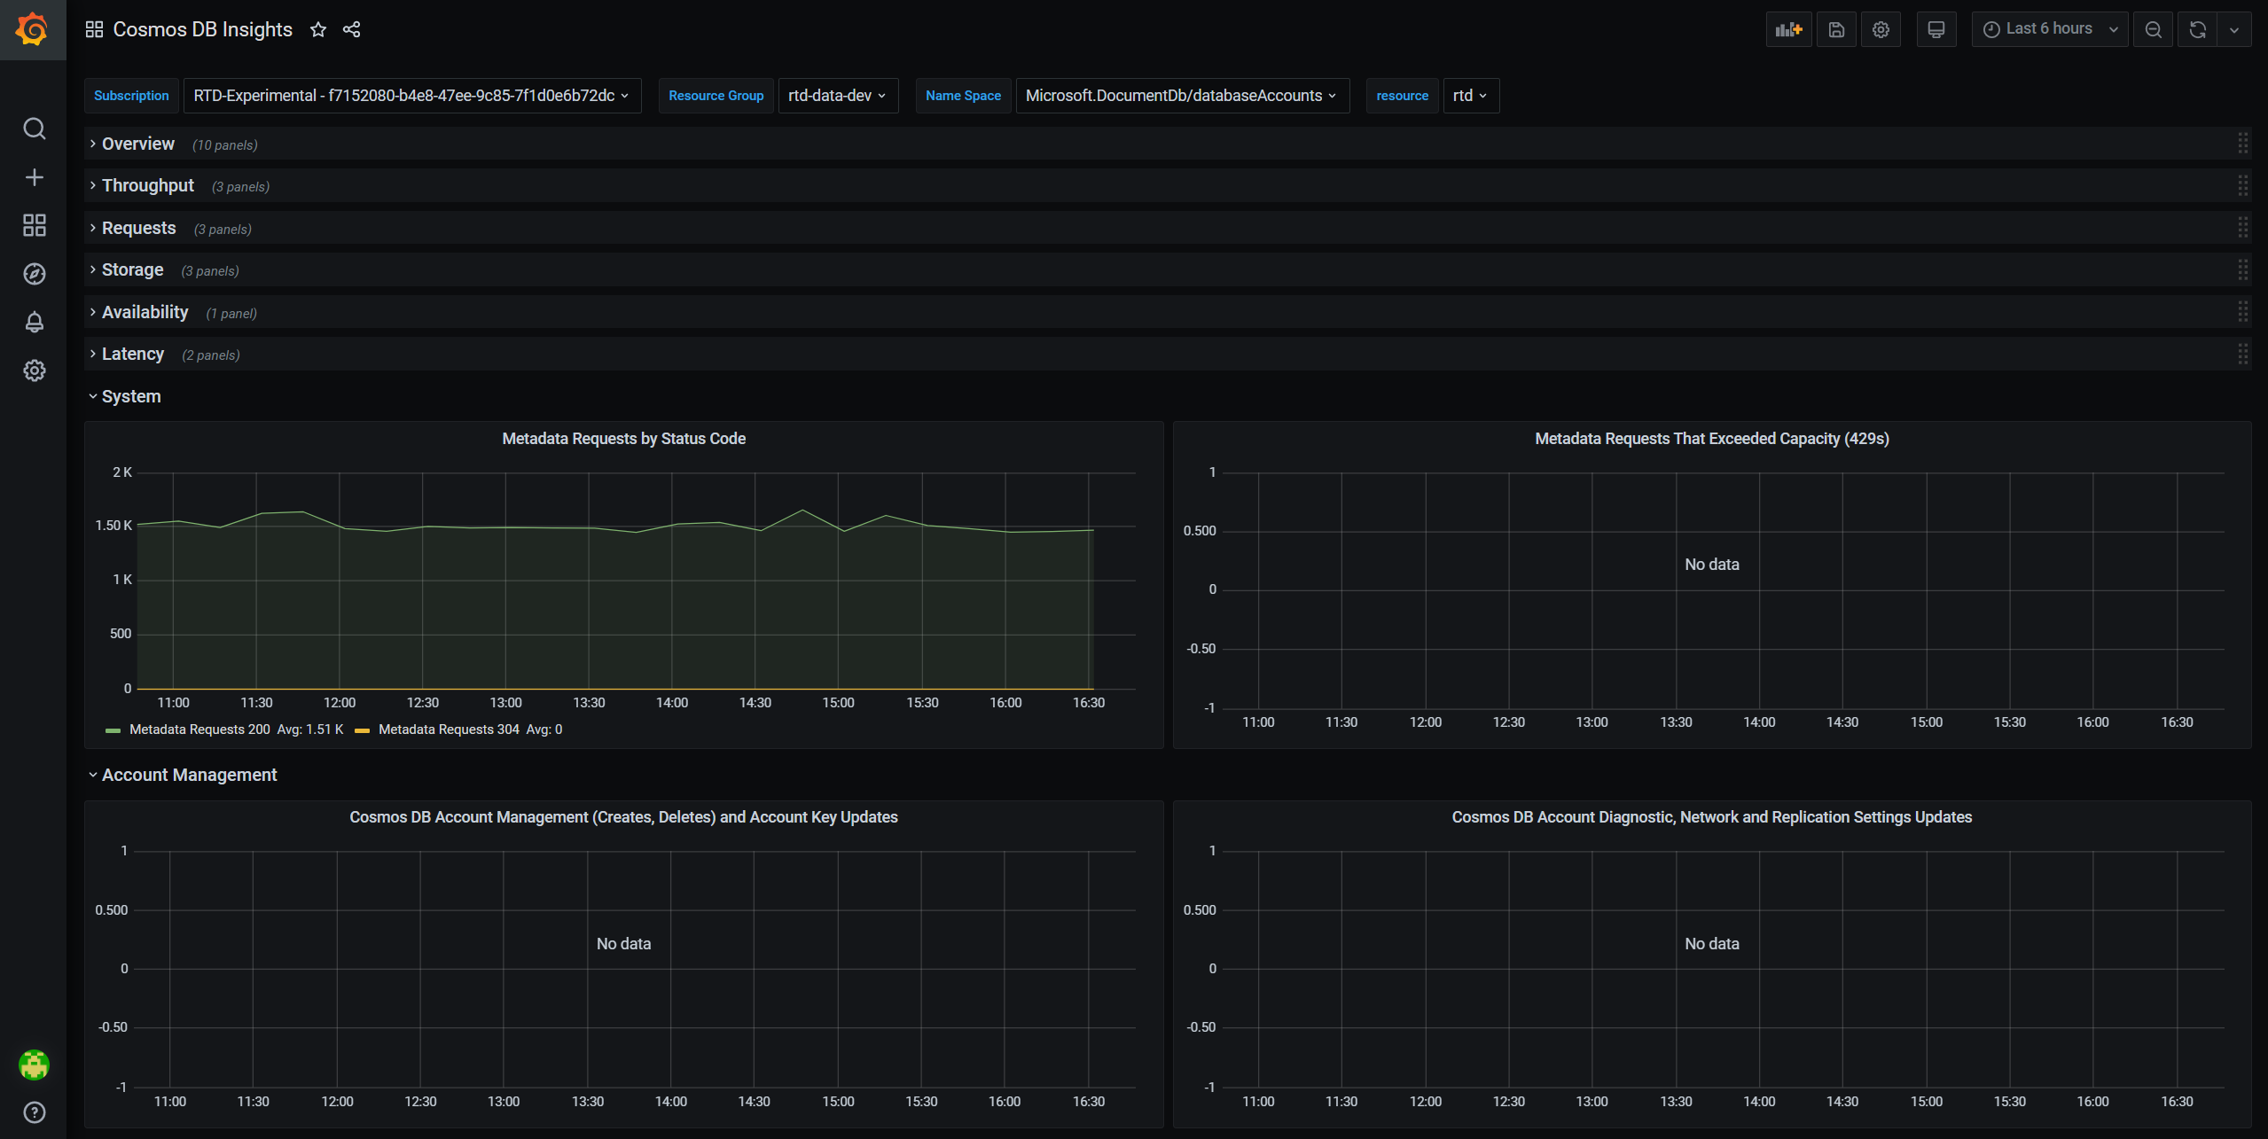Screen dimensions: 2268x1139
Task: Expand the Overview row
Action: [x=137, y=144]
